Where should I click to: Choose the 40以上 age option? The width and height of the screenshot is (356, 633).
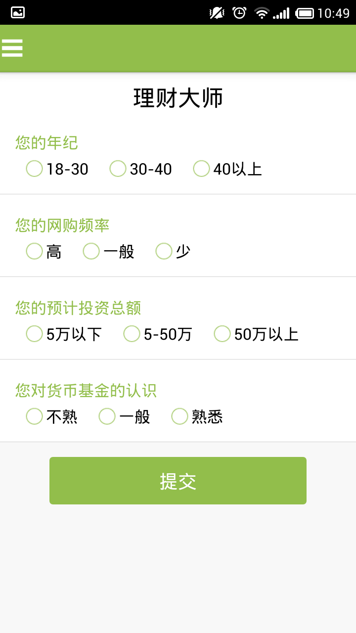[x=202, y=169]
